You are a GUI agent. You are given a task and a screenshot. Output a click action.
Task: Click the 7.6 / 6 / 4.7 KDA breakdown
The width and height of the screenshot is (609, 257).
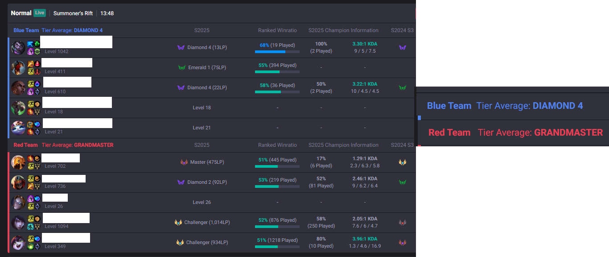point(365,226)
